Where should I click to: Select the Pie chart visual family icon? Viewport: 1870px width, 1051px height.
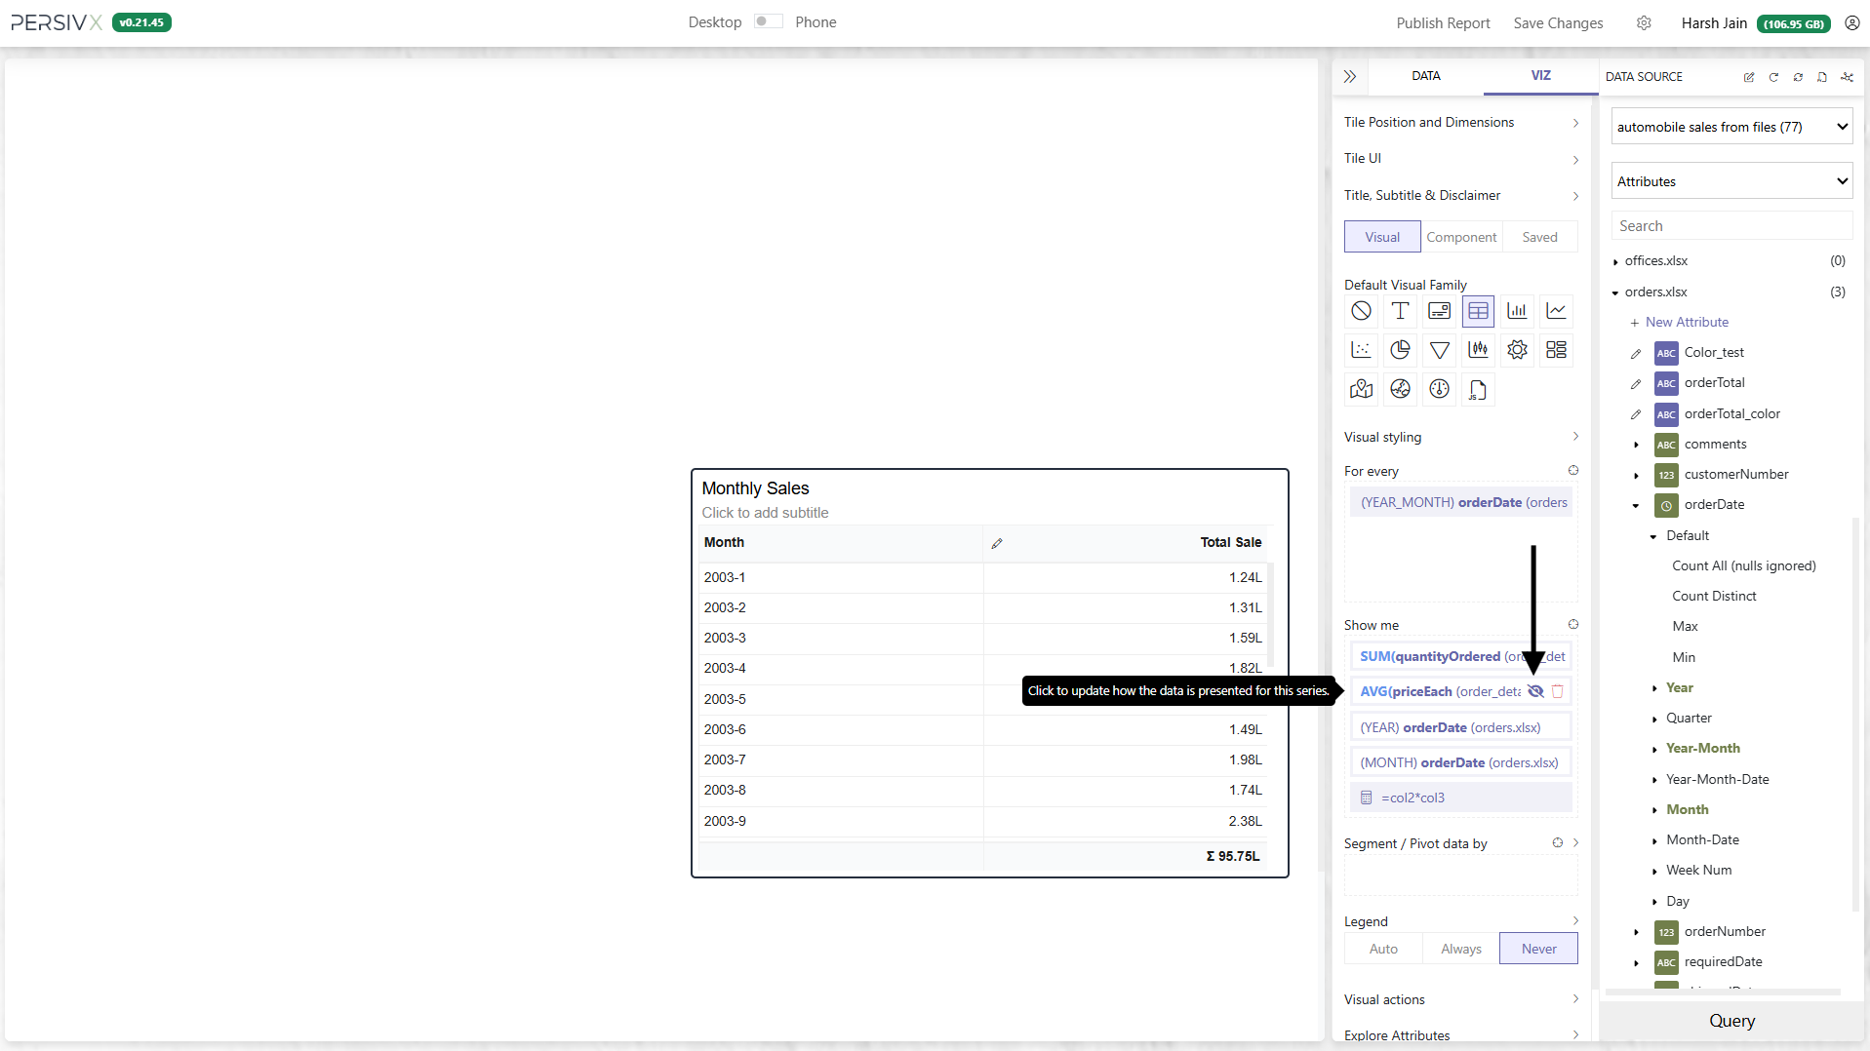(x=1400, y=350)
